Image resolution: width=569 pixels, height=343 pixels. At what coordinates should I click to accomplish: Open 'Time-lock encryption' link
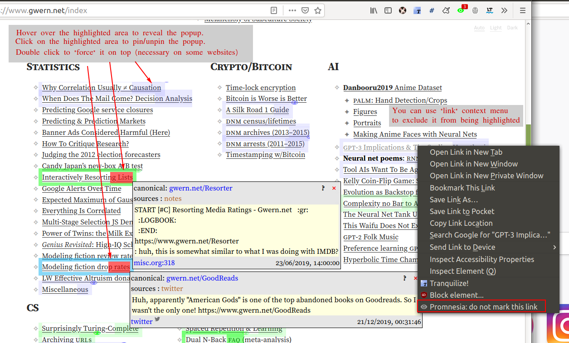[x=261, y=88]
